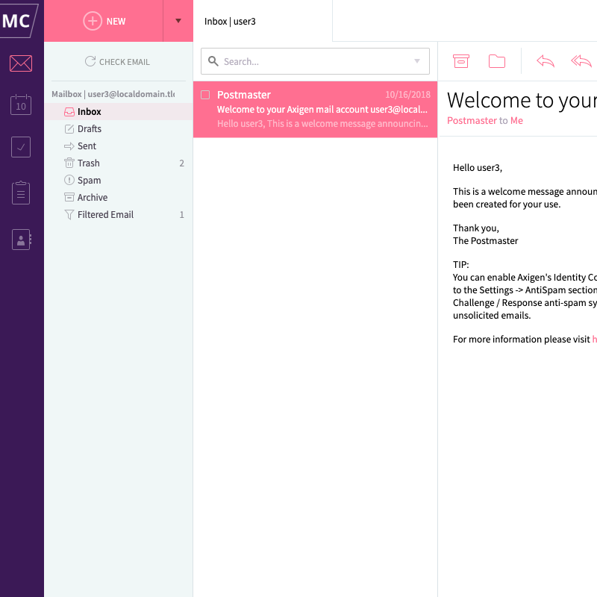Select the Inbox folder label
Screen dimensions: 597x597
[90, 111]
